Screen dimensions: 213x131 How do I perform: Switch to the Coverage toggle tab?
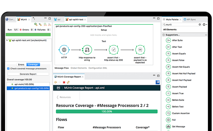(33, 64)
